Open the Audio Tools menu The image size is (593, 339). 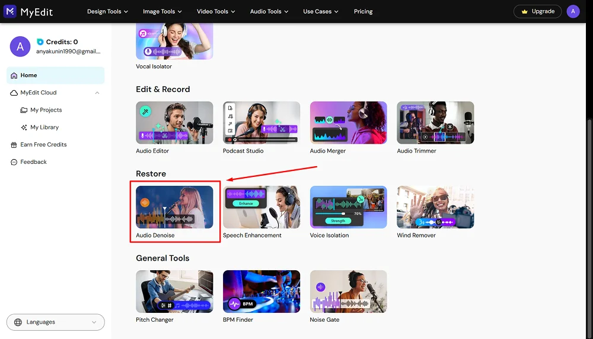269,11
